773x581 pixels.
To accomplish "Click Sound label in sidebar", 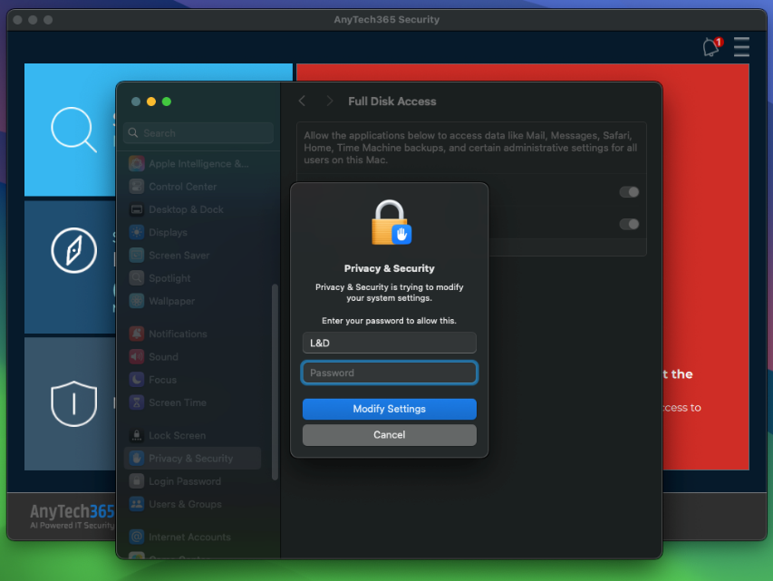I will click(x=164, y=357).
